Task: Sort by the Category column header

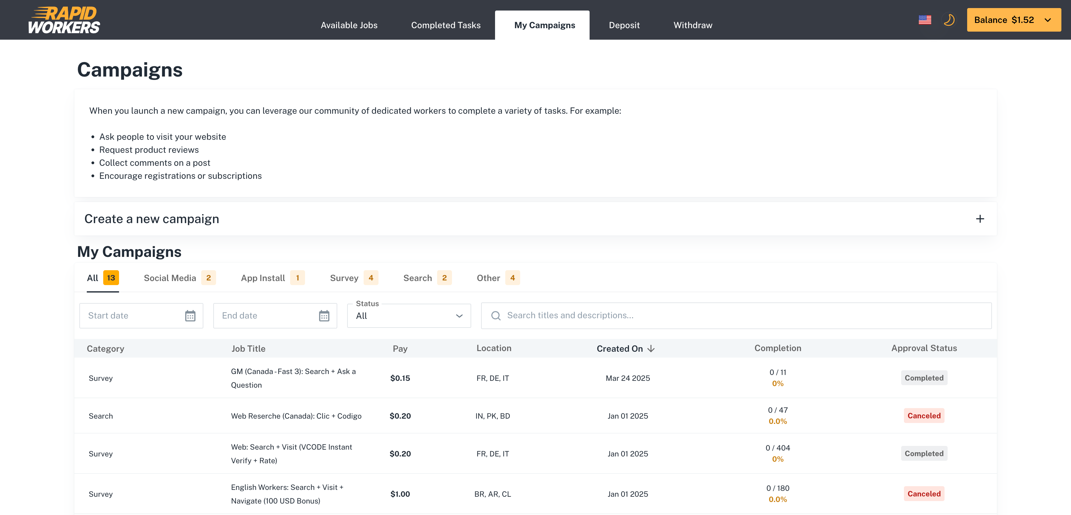Action: coord(105,348)
